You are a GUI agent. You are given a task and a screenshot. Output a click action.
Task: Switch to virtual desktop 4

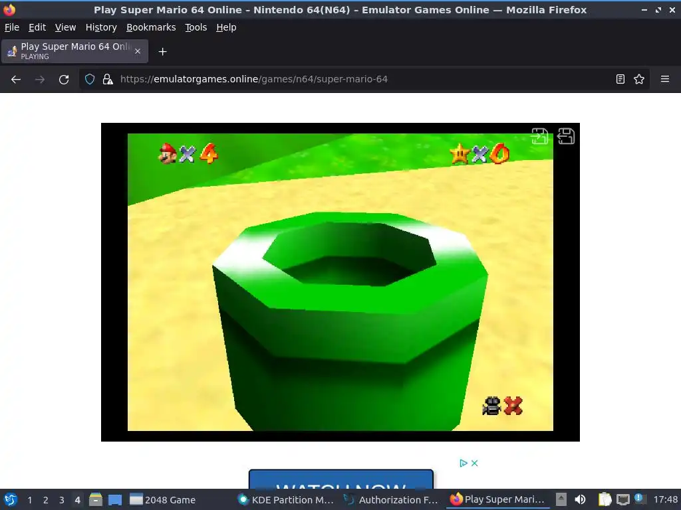(77, 500)
